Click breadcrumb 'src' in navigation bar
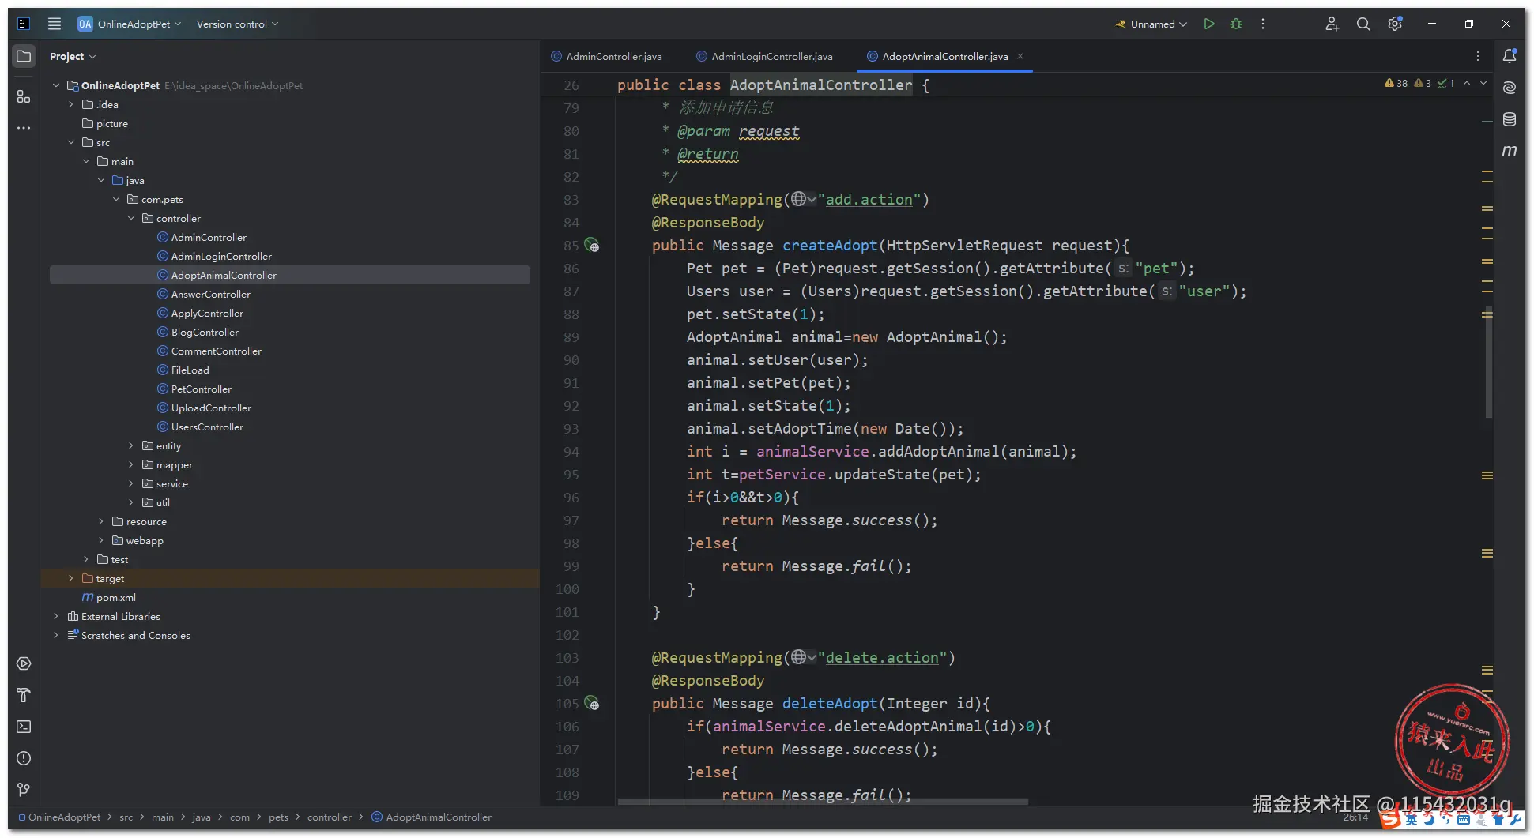Image resolution: width=1534 pixels, height=838 pixels. 126,817
